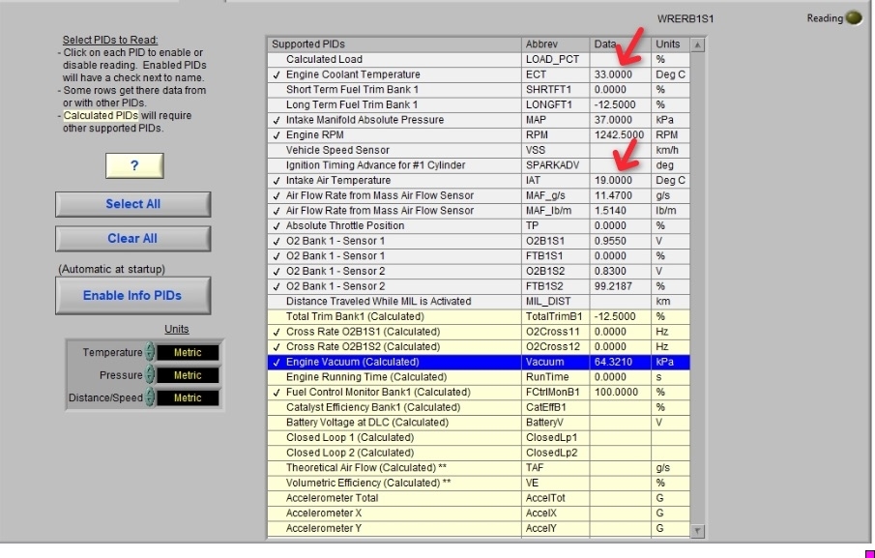Click the Temperature Metric value field
Screen dimensions: 875x558
pos(188,353)
